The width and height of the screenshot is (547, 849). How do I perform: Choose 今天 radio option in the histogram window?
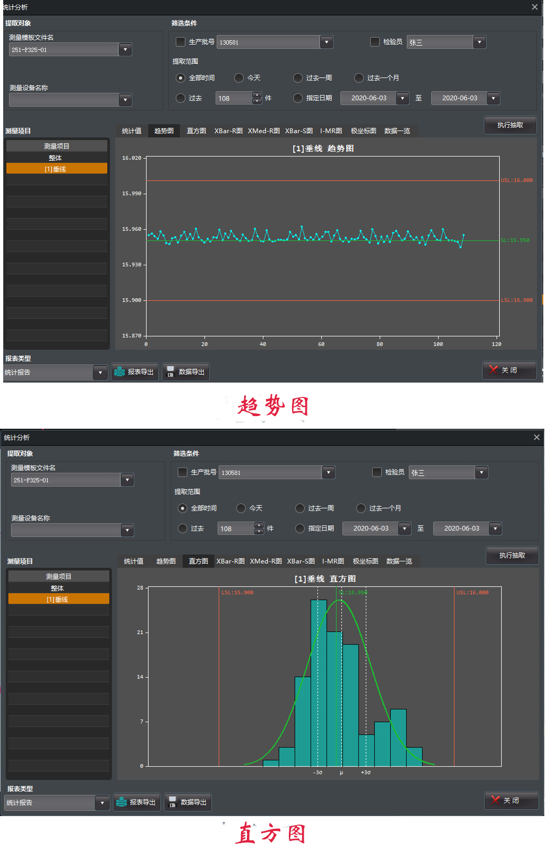tap(241, 508)
